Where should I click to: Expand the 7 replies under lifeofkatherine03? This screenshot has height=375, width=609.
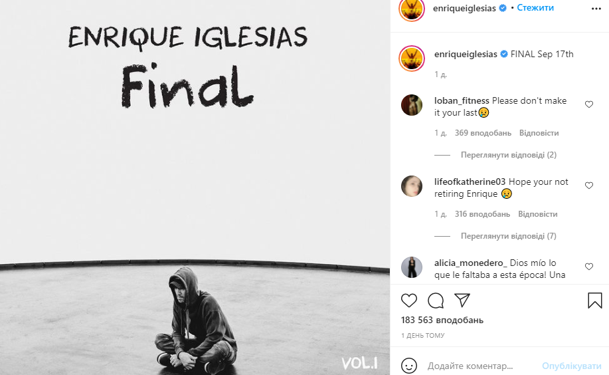[x=509, y=236]
